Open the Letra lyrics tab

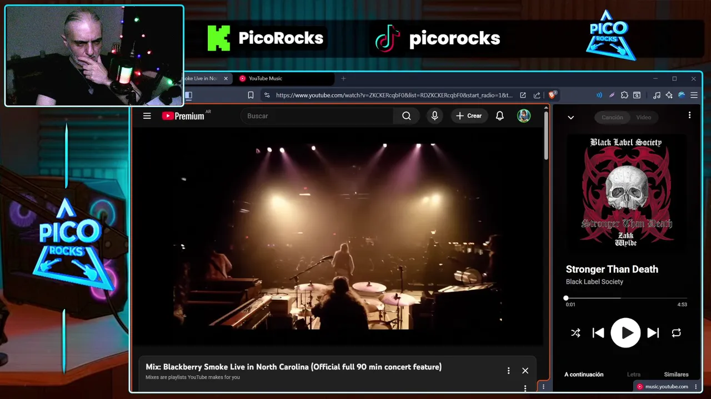(x=634, y=375)
